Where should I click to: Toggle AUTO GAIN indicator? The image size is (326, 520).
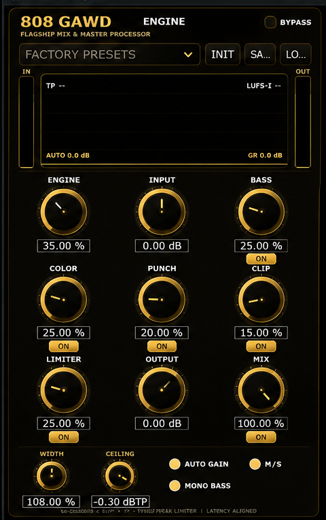pyautogui.click(x=175, y=464)
